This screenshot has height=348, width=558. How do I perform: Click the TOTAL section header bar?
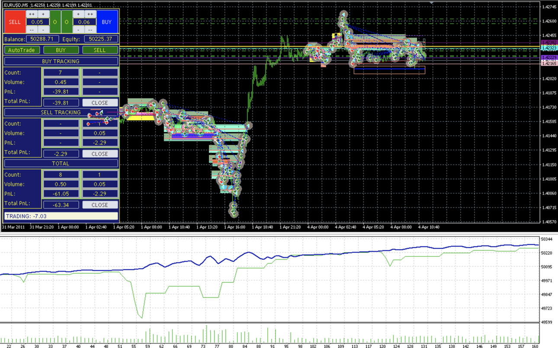click(61, 163)
